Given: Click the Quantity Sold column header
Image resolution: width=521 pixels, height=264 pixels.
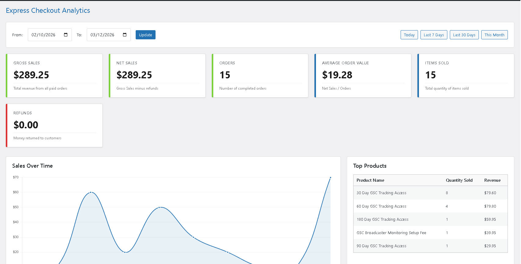Looking at the screenshot, I should point(459,180).
